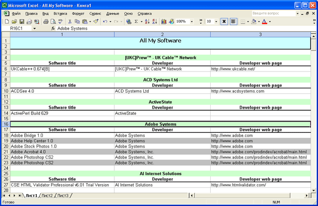The image size is (318, 206).
Task: Toggle the Center alignment button
Action: [234, 22]
